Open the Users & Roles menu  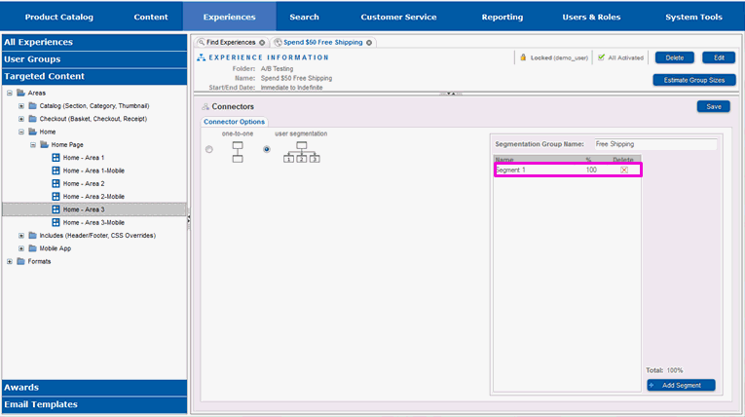click(591, 18)
